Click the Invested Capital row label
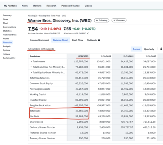This screenshot has width=163, height=145. coord(38,100)
